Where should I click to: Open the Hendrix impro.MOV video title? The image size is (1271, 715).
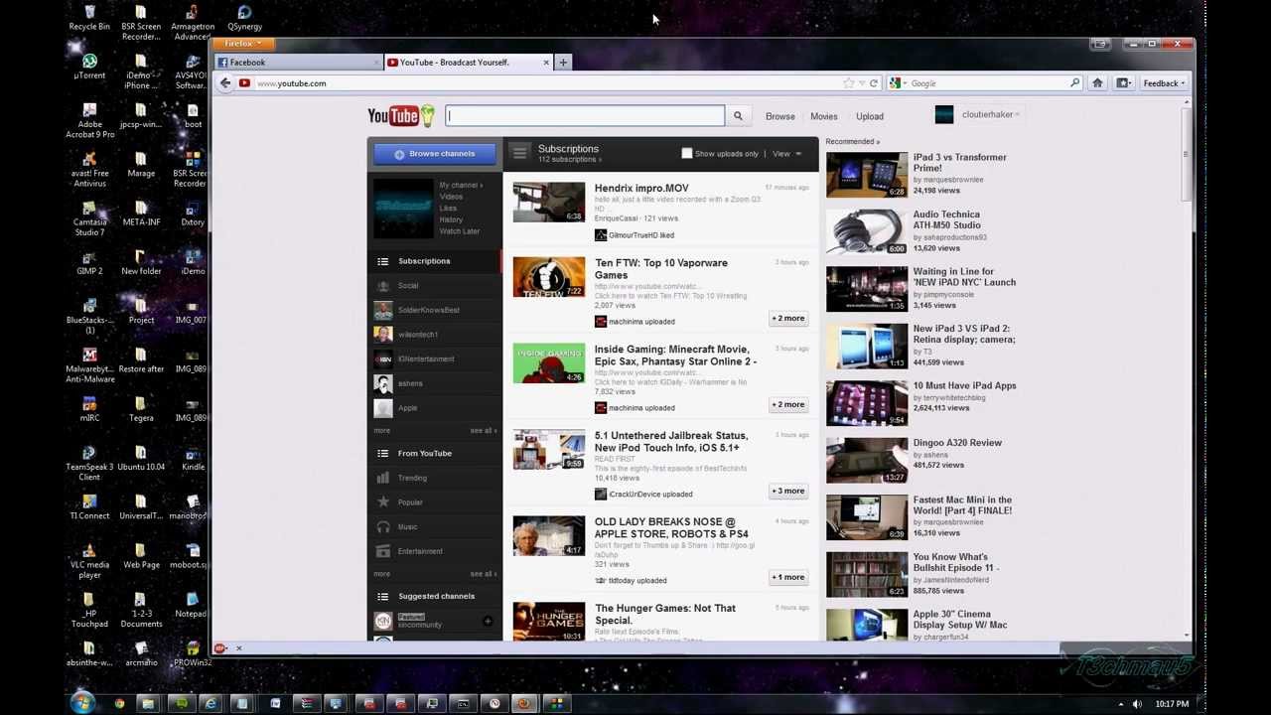[x=641, y=188]
